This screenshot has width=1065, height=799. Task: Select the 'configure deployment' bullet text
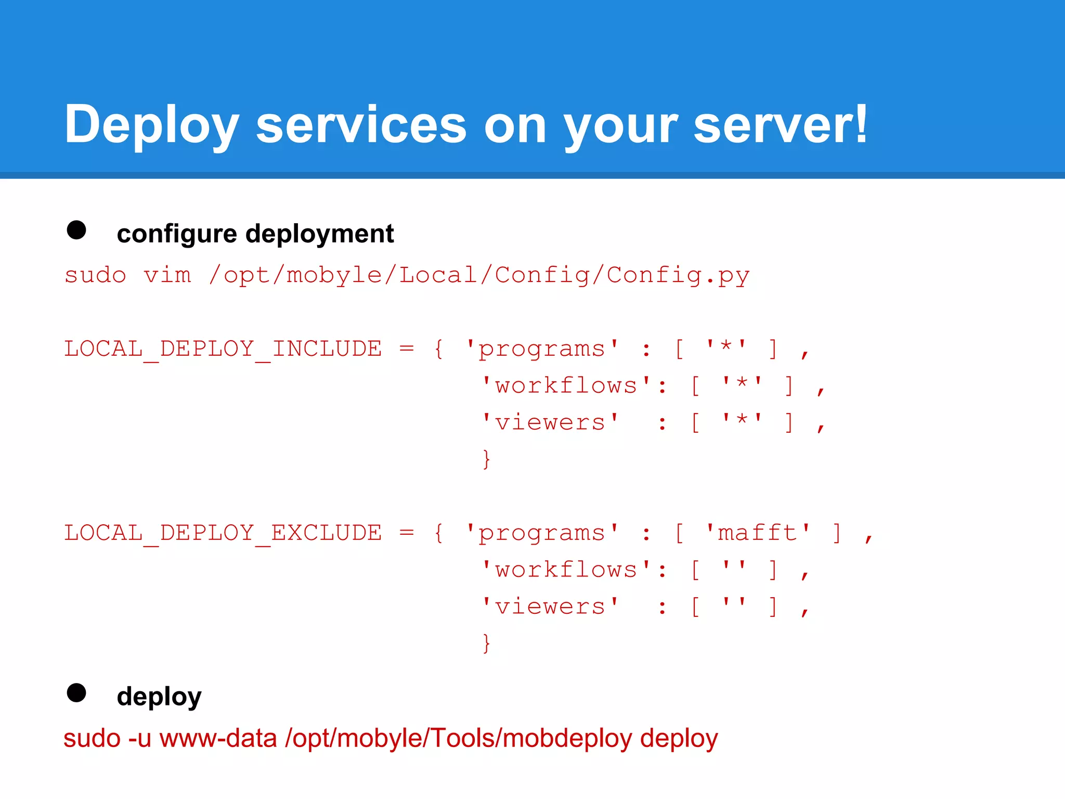coord(255,234)
